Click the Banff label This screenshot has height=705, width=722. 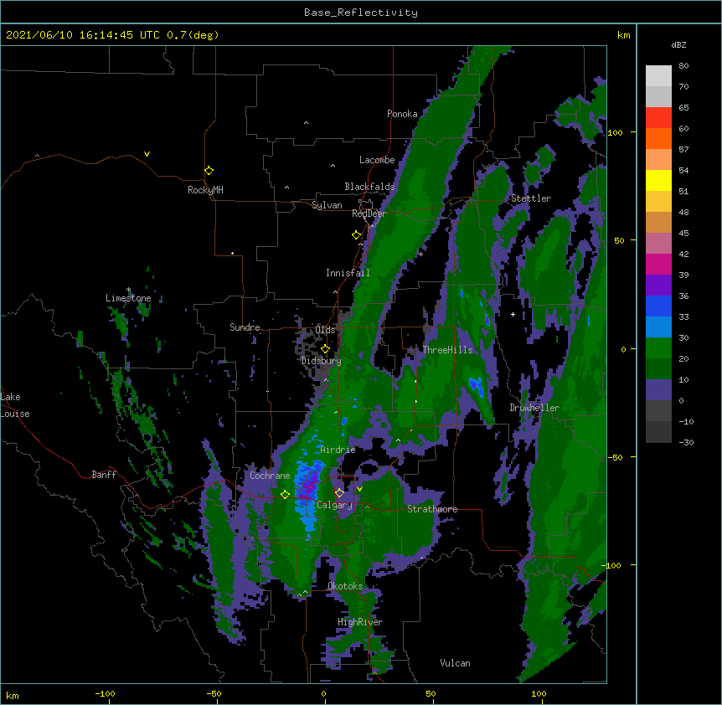point(104,475)
